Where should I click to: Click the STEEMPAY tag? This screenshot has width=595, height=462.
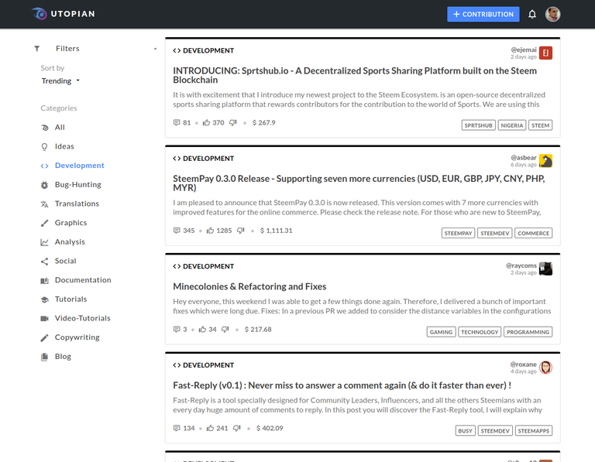[458, 233]
